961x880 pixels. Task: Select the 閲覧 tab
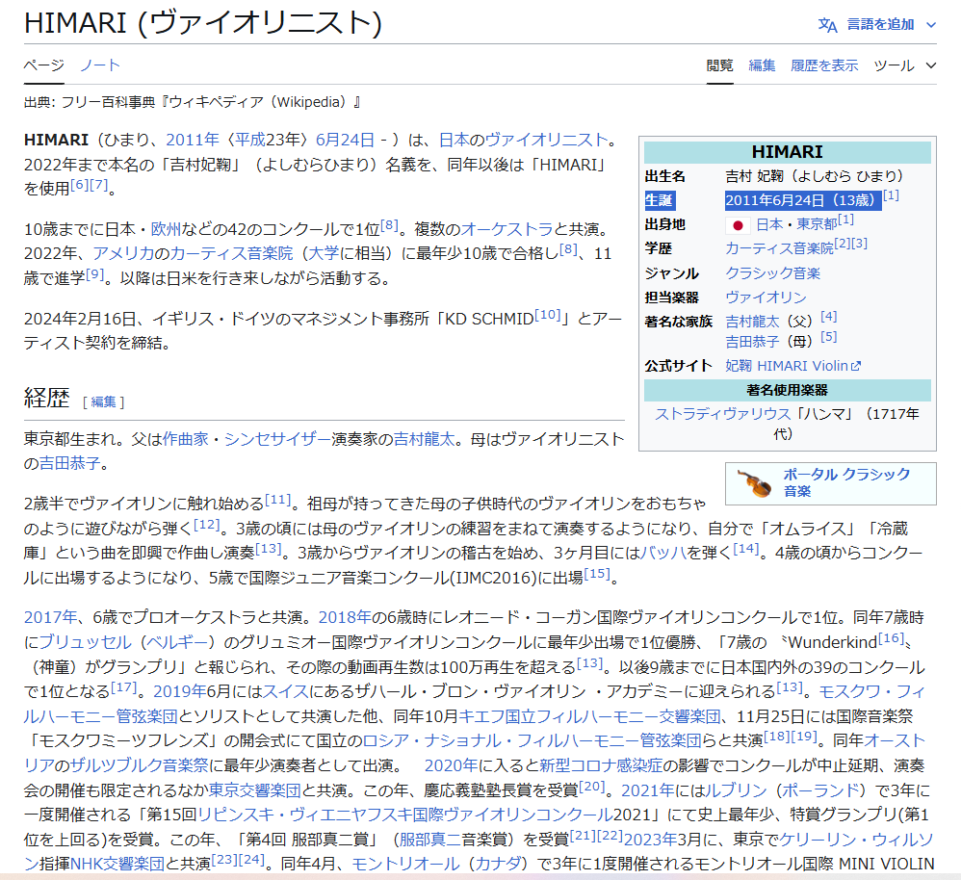(x=719, y=65)
